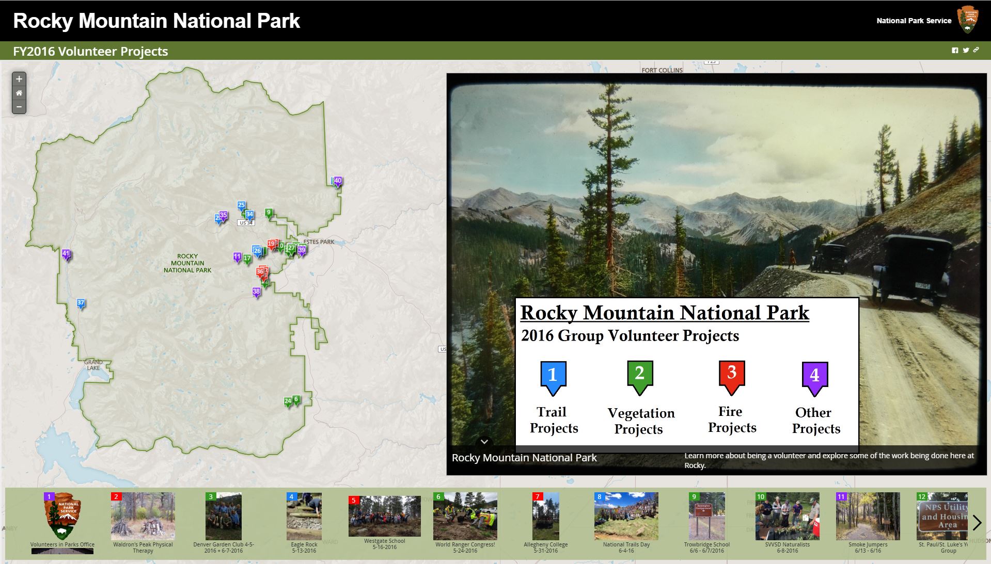This screenshot has width=991, height=564.
Task: Zoom in on the map
Action: click(19, 79)
